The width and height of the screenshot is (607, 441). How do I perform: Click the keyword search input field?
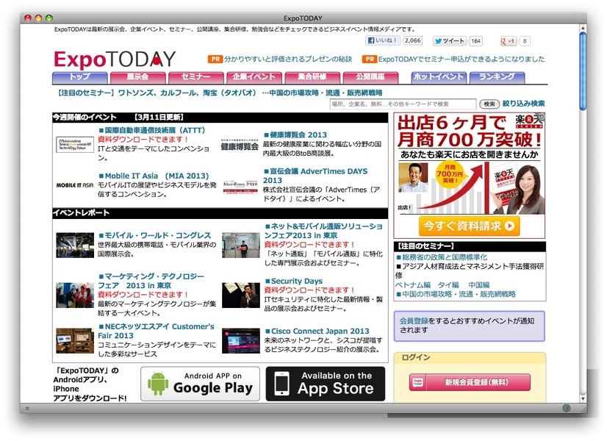click(403, 104)
